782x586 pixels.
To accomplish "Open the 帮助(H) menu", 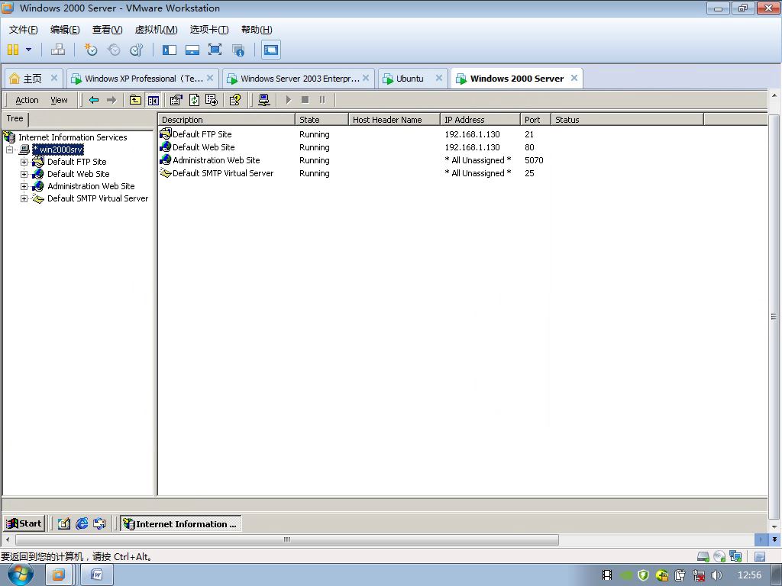I will tap(257, 30).
